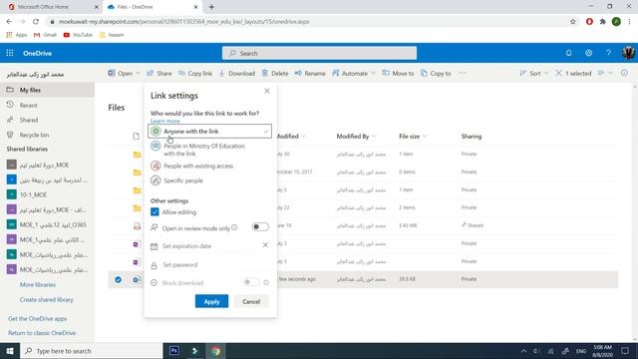This screenshot has height=359, width=638.
Task: Close the Link settings dialog
Action: 267,91
